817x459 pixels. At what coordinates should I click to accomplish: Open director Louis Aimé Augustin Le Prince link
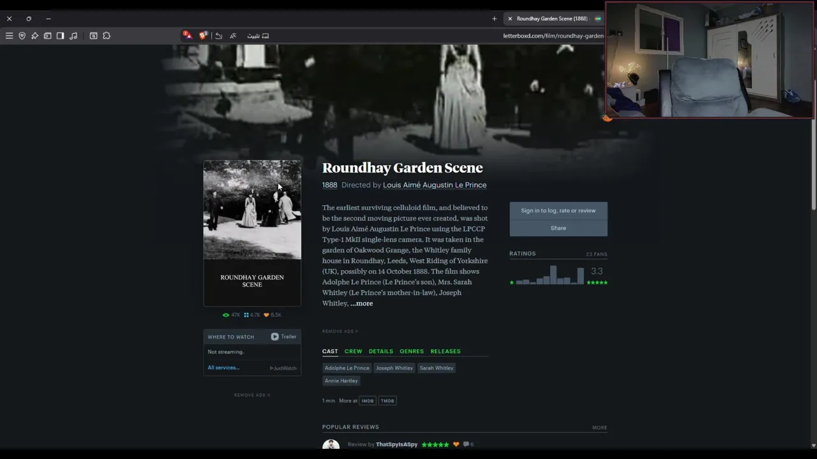(435, 185)
